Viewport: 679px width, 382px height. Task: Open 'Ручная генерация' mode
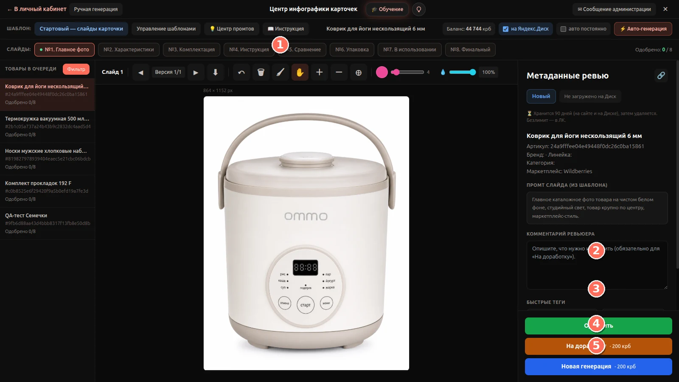pos(96,9)
